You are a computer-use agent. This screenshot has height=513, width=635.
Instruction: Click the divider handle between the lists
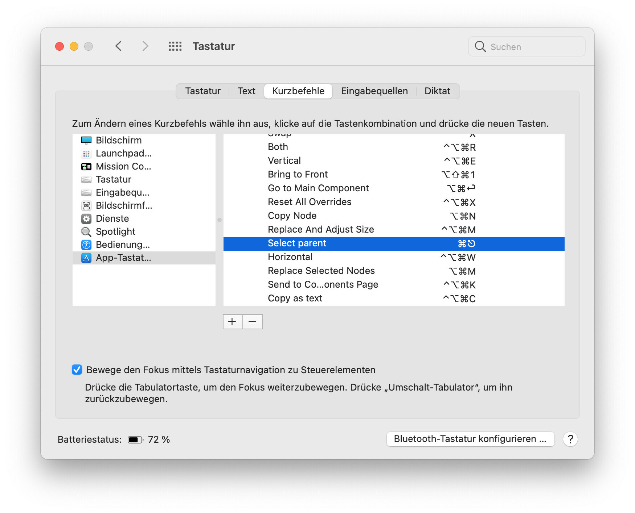pyautogui.click(x=220, y=220)
